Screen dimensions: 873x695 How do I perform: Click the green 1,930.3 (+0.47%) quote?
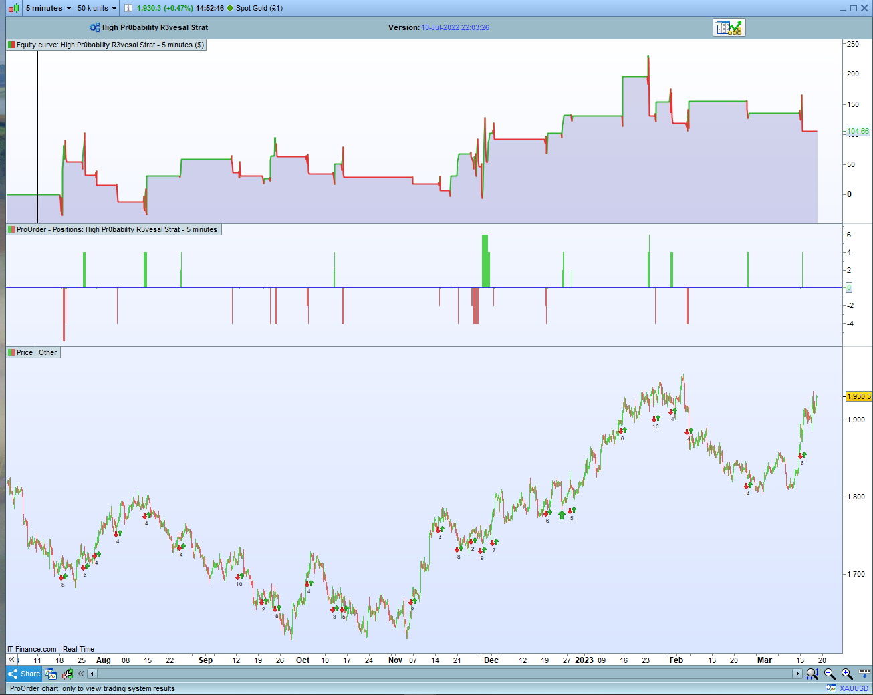click(x=165, y=8)
